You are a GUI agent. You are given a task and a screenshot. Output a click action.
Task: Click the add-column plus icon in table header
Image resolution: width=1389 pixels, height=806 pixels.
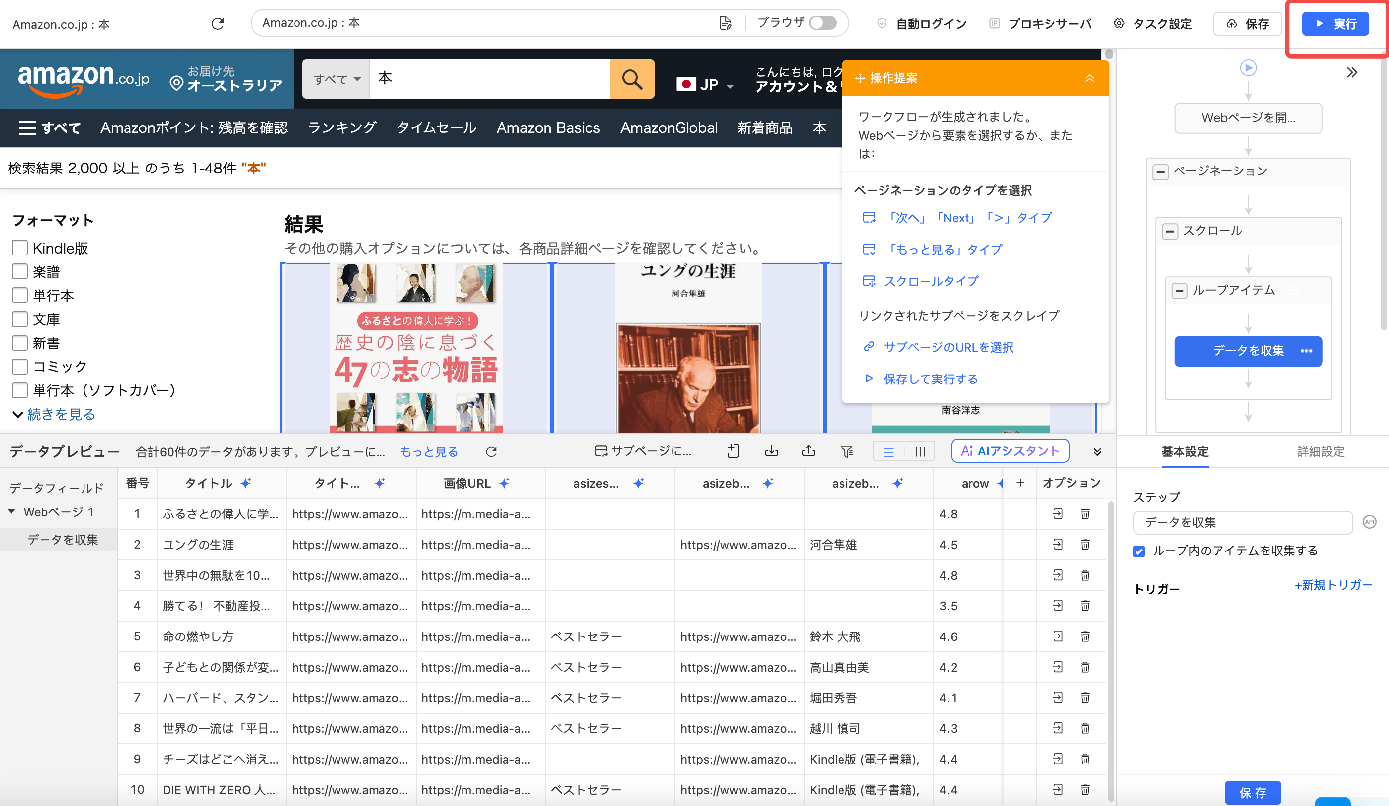[1020, 483]
